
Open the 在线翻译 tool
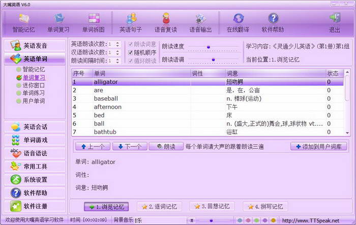point(239,23)
